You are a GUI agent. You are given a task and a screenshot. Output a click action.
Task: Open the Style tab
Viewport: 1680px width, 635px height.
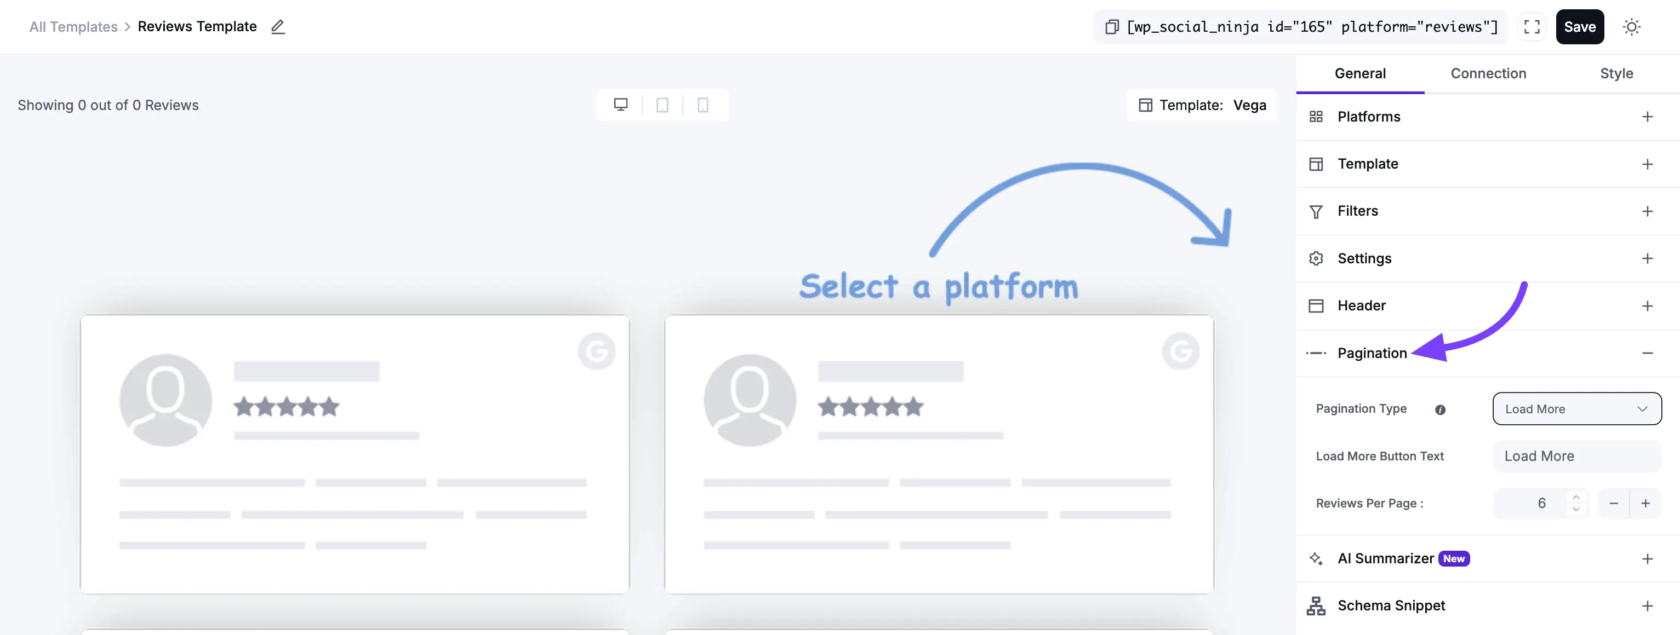(x=1617, y=73)
